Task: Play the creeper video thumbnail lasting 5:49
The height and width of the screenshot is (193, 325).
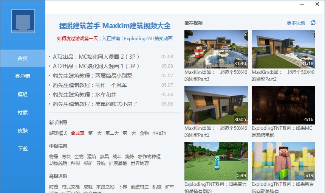Action: click(x=216, y=161)
